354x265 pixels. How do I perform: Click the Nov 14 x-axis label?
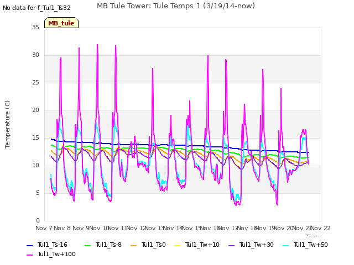pyautogui.click(x=173, y=228)
